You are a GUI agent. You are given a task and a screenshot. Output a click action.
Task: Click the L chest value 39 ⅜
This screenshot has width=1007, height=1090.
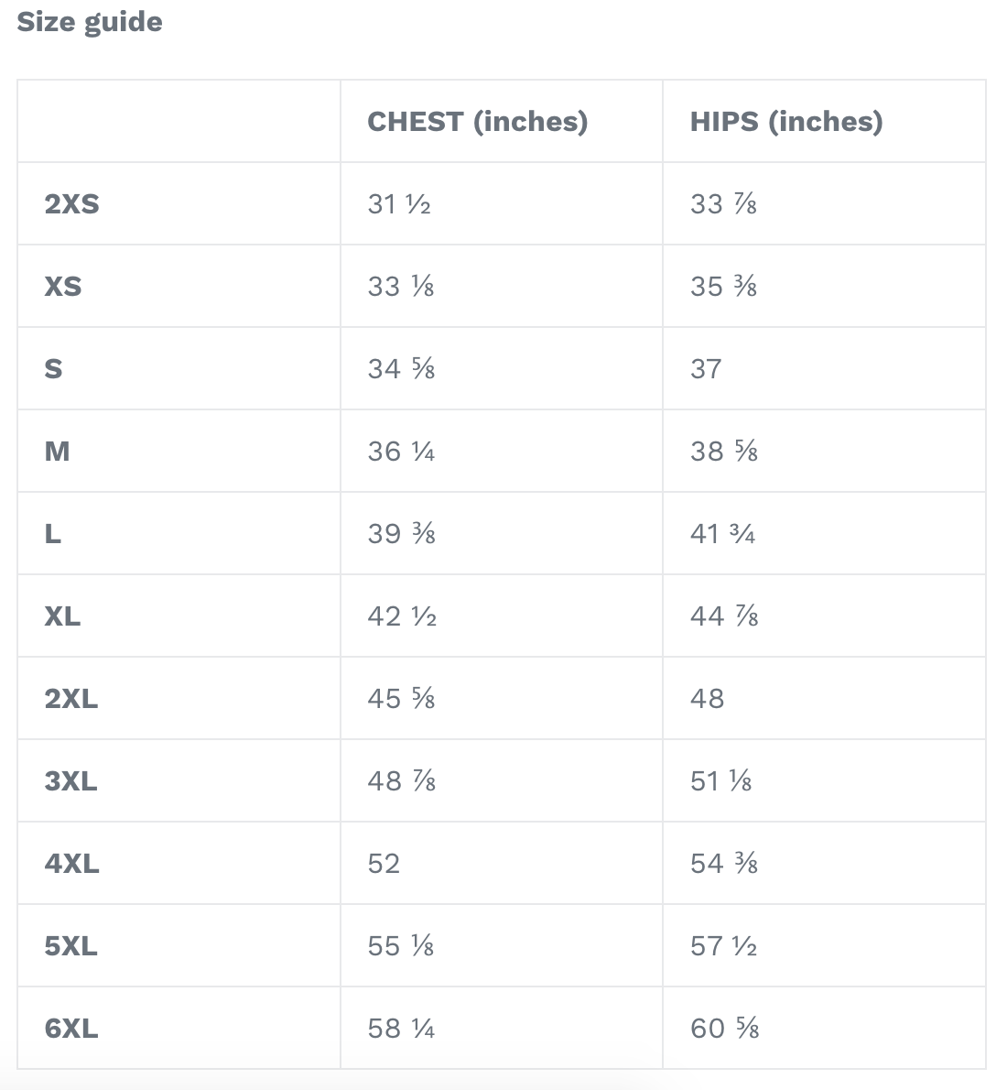click(x=401, y=533)
